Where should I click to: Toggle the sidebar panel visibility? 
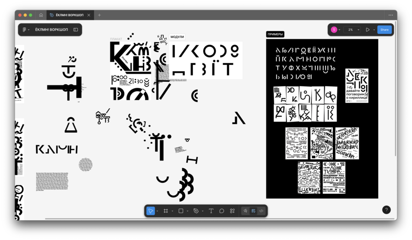[76, 30]
